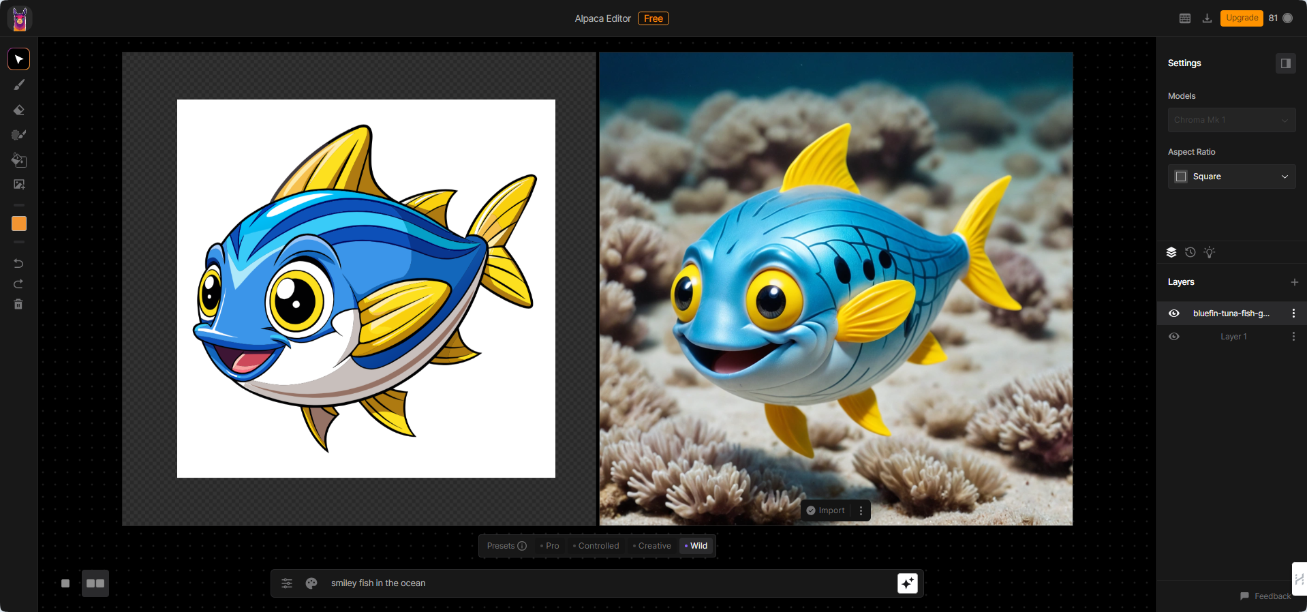Toggle visibility of Layer 1

tap(1174, 337)
